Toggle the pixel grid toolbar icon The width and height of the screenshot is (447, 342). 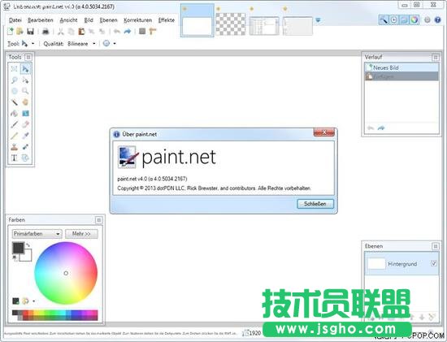pyautogui.click(x=142, y=32)
